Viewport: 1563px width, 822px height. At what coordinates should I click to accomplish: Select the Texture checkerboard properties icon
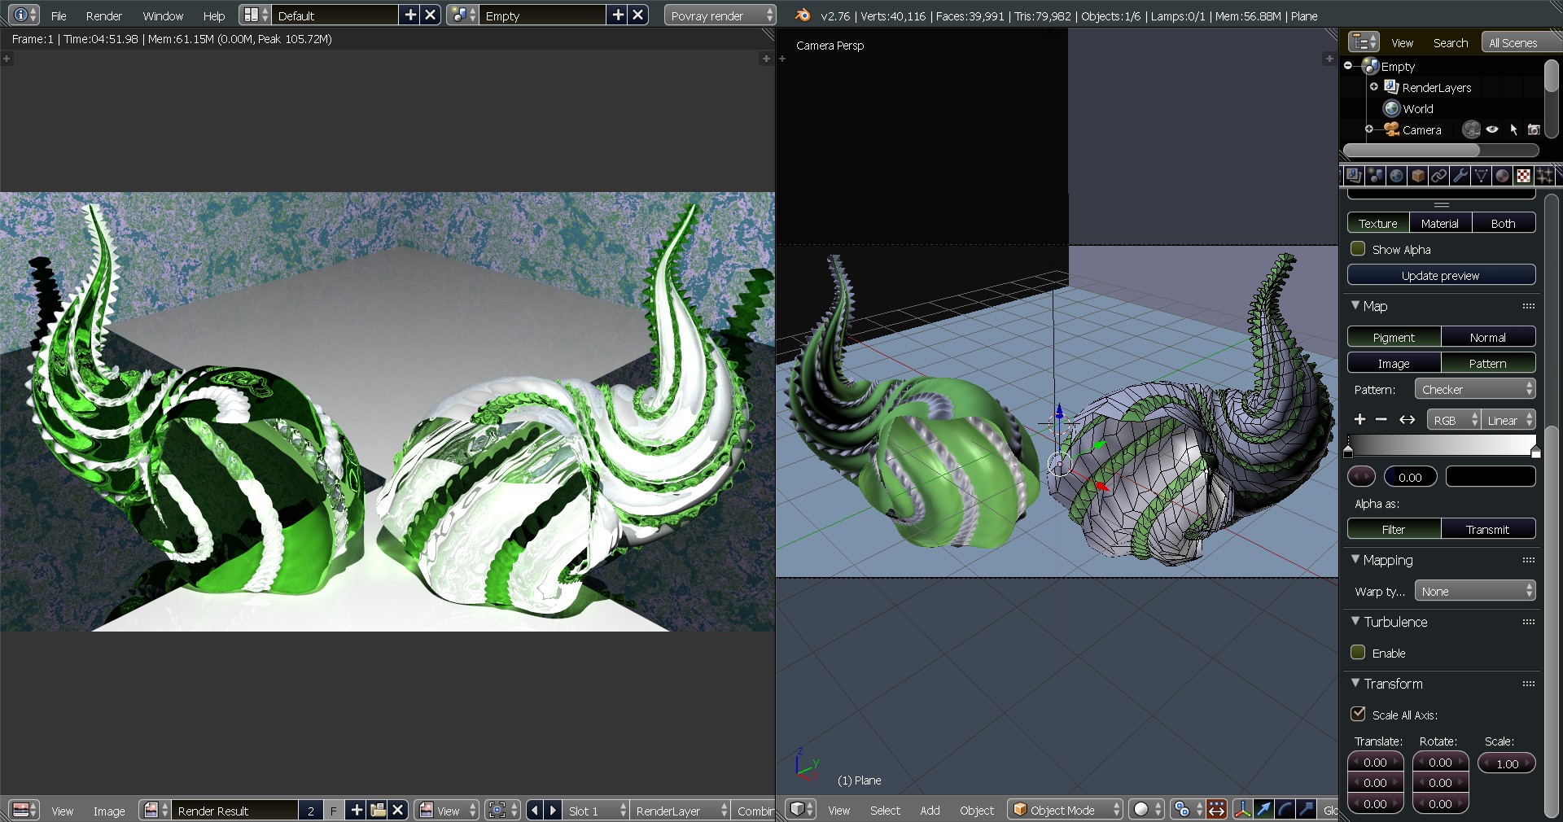click(1523, 176)
